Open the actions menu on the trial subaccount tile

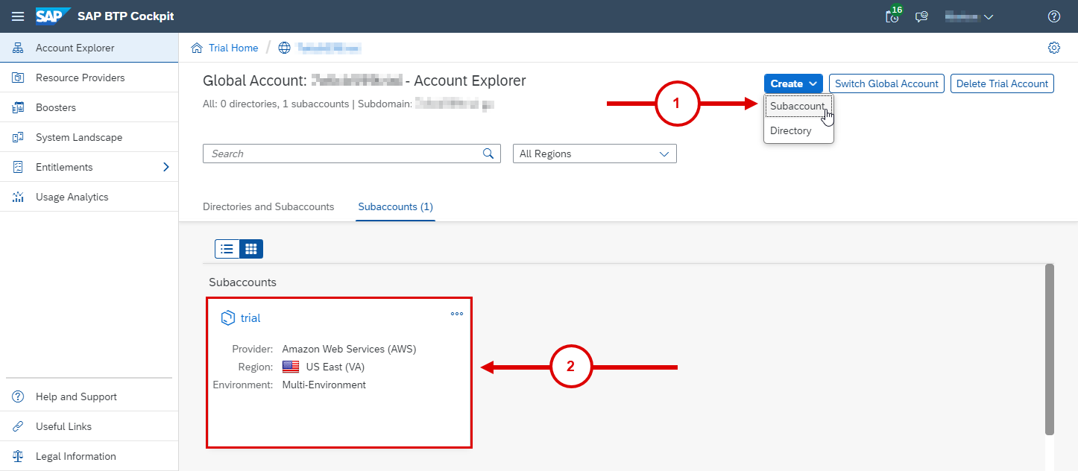456,314
